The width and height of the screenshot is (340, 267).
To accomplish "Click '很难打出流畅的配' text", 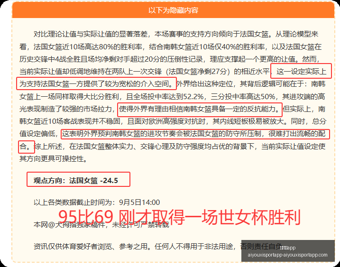I will click(297, 134).
